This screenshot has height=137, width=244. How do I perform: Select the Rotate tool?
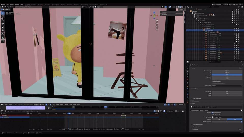(3, 24)
